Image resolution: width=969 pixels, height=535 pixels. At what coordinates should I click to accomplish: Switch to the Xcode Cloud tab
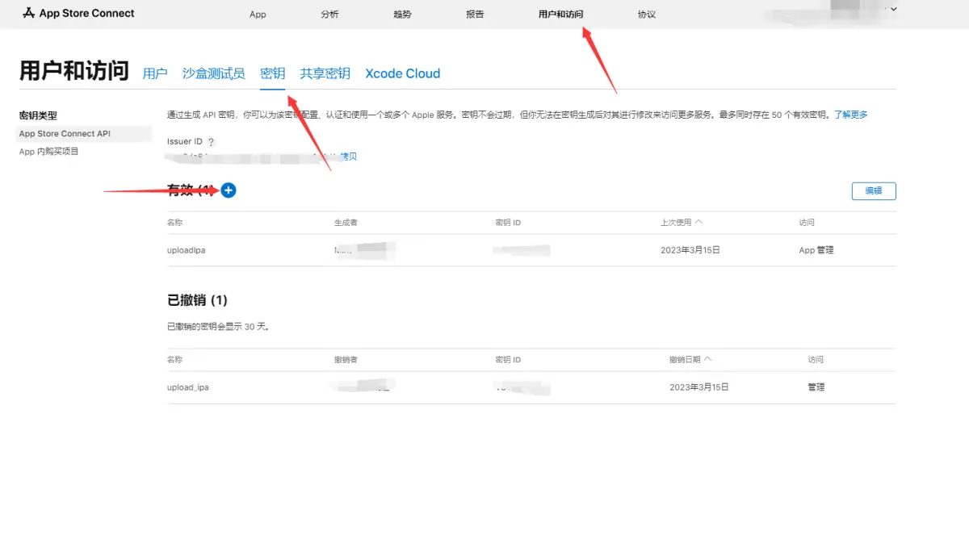coord(403,73)
